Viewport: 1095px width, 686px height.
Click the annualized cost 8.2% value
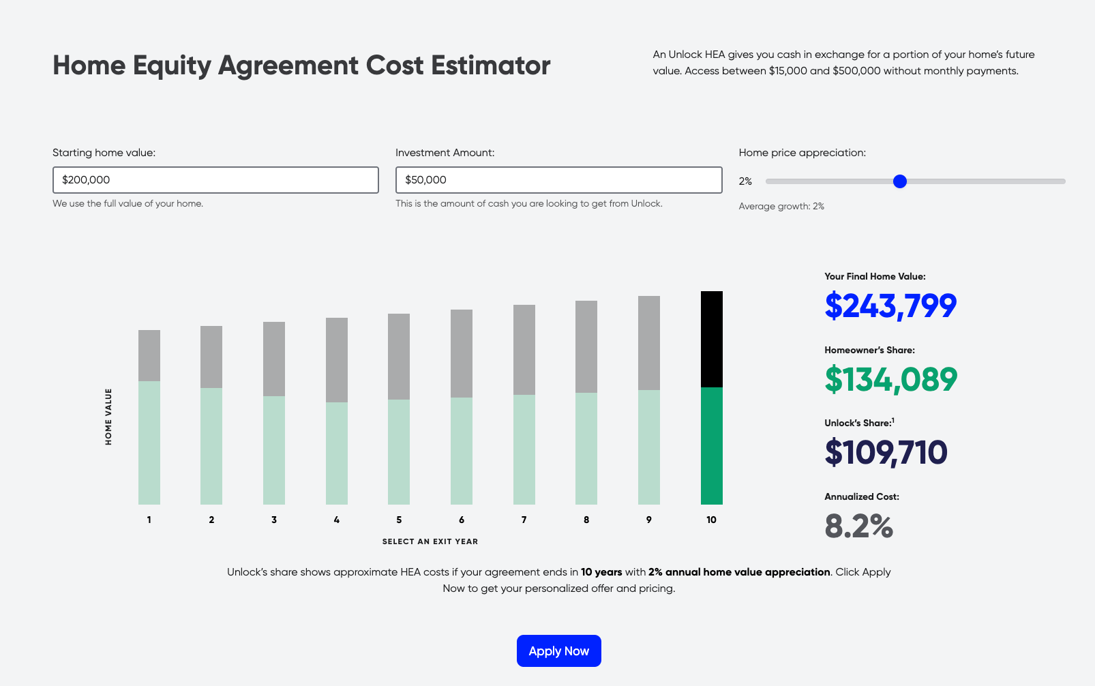(x=859, y=526)
